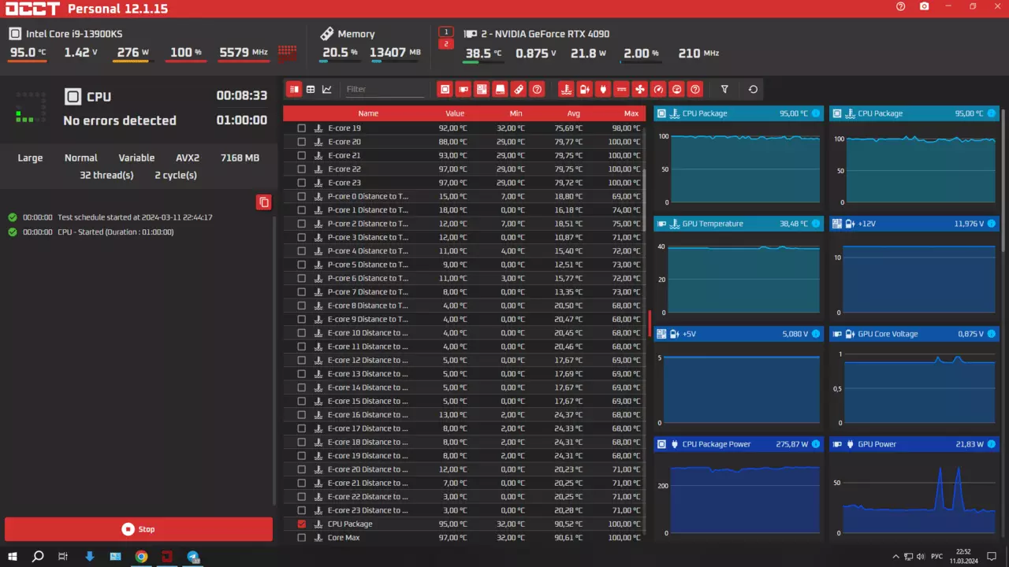Toggle the GPU sensor source filter

463,89
